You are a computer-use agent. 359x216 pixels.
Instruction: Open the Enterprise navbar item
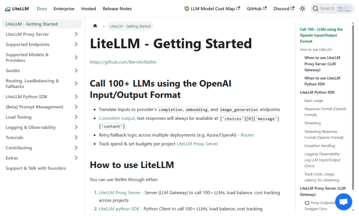pyautogui.click(x=64, y=9)
